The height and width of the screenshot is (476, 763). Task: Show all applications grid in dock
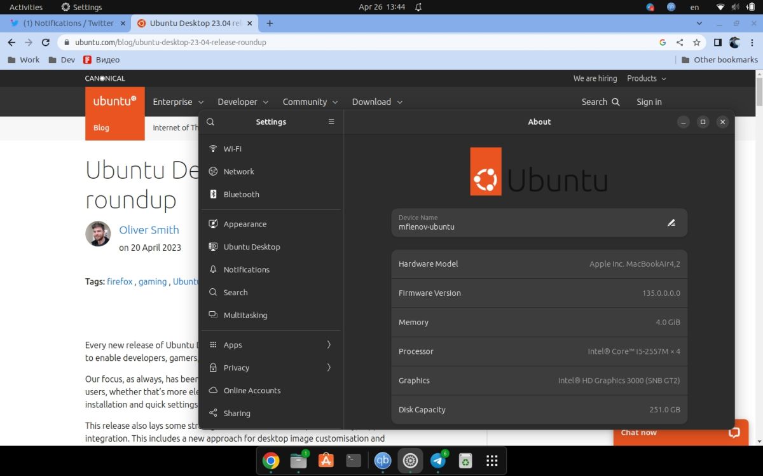click(491, 461)
